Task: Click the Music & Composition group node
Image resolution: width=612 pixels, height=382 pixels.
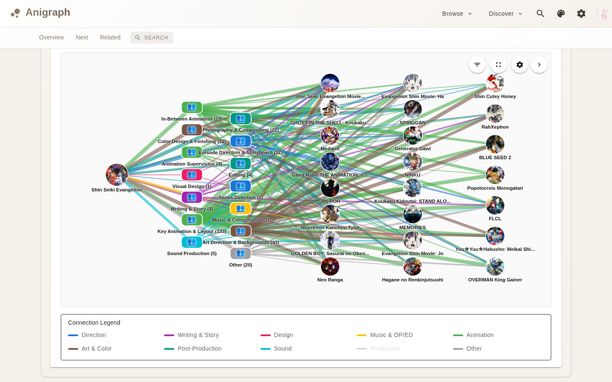Action: coord(241,209)
